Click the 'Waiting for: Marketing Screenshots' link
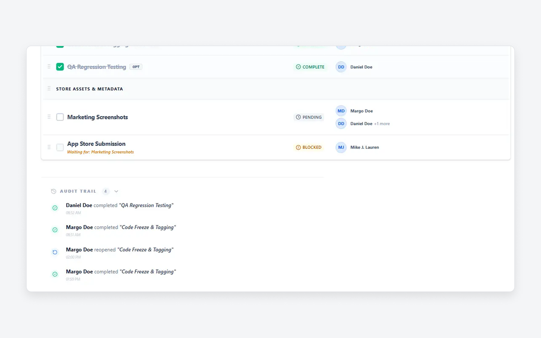 (100, 152)
